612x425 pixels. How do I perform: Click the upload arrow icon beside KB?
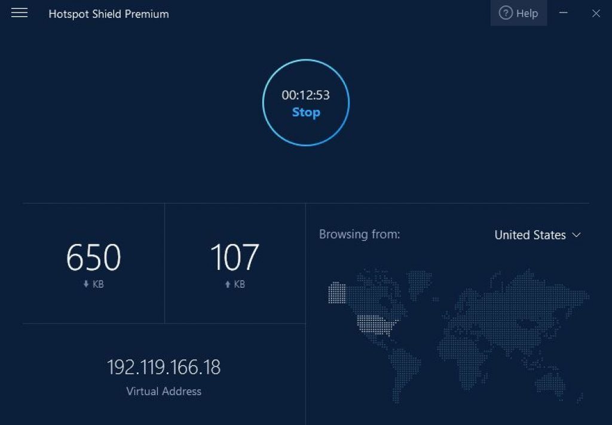[x=228, y=285]
